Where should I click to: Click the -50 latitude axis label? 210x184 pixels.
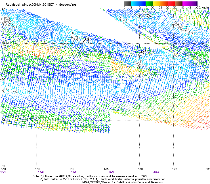point(3,79)
